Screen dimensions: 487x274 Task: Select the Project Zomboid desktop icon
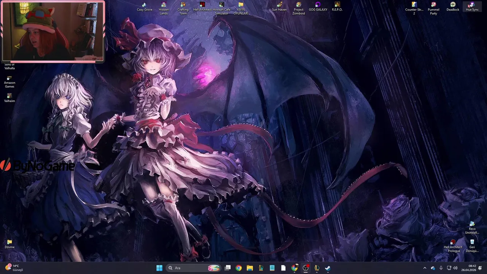tap(299, 9)
